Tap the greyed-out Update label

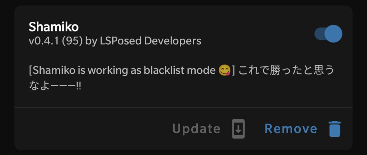[x=196, y=129]
